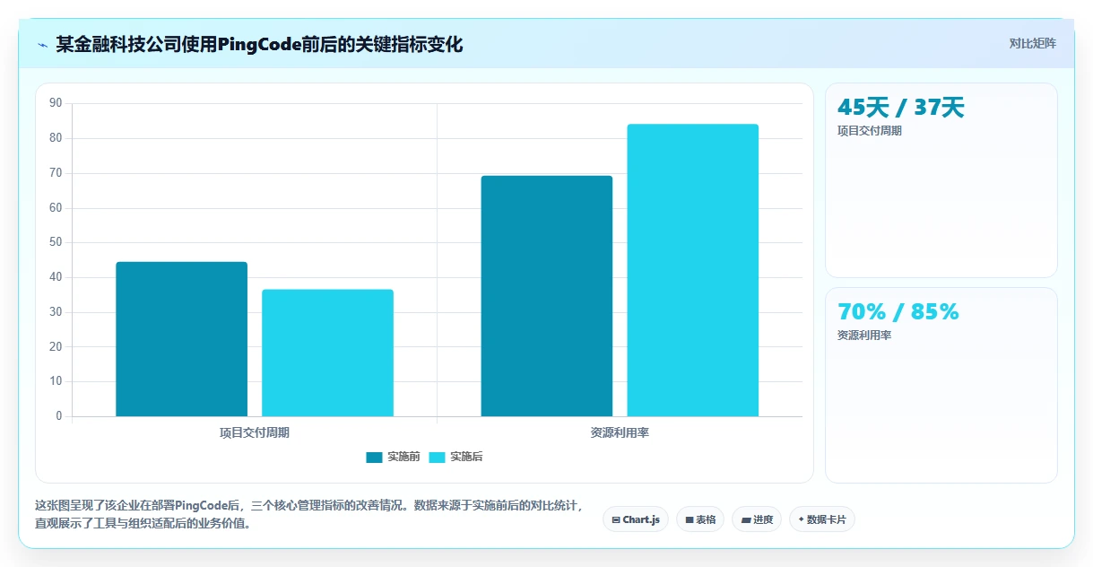Click the 70% / 85% metric value

[x=898, y=312]
